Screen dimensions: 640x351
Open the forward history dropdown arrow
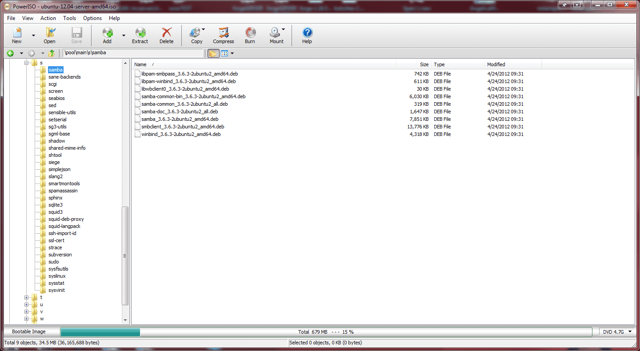(42, 53)
